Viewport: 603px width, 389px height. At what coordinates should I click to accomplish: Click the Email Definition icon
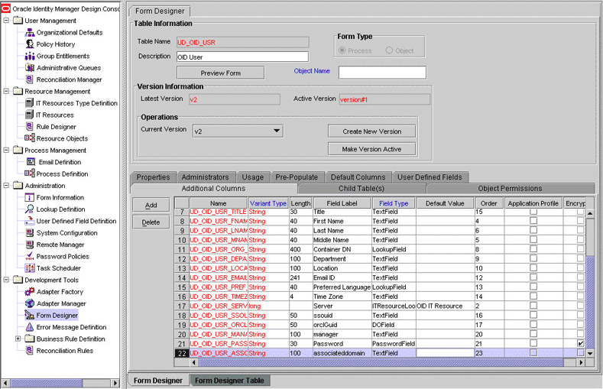click(31, 162)
